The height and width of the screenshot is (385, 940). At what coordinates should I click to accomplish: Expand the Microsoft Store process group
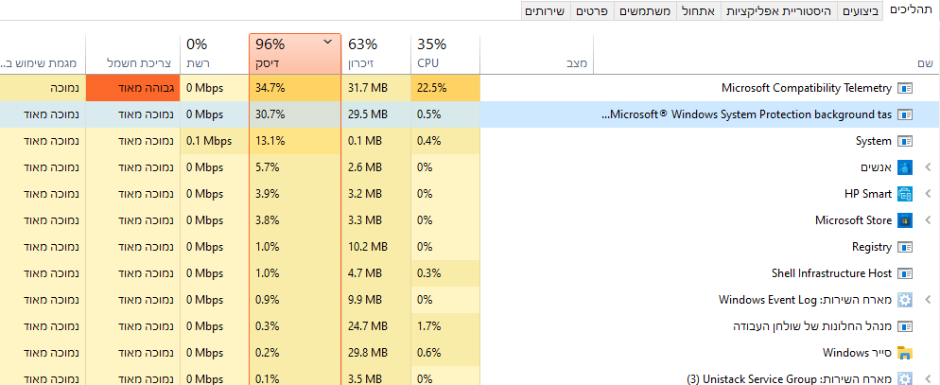(x=928, y=220)
